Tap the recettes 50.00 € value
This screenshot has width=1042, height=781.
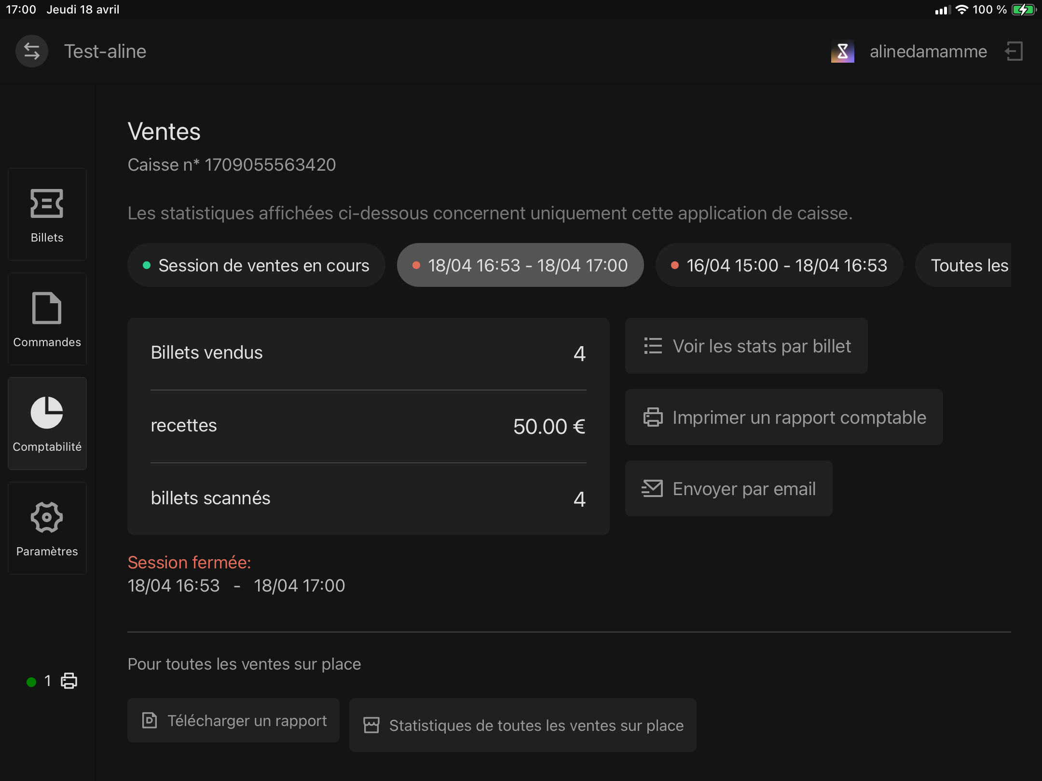549,426
